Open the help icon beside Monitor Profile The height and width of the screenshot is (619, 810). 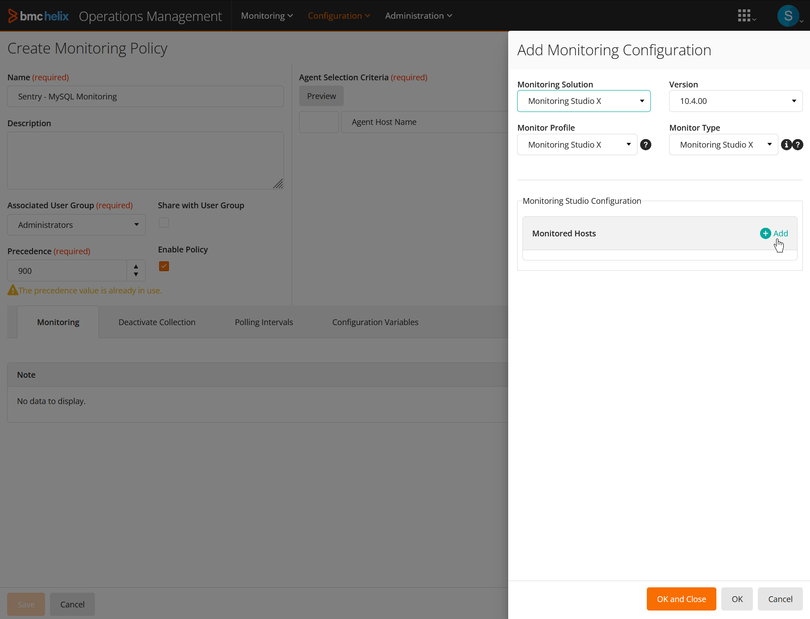646,144
